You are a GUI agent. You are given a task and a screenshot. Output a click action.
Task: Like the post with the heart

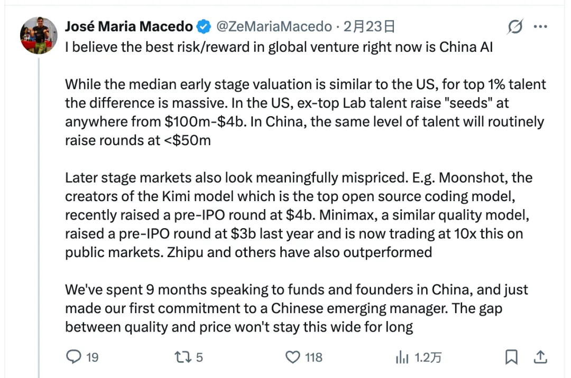[x=292, y=357]
